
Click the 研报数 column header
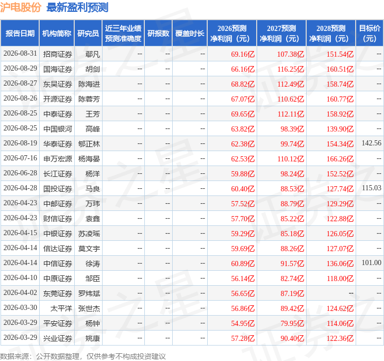158,34
